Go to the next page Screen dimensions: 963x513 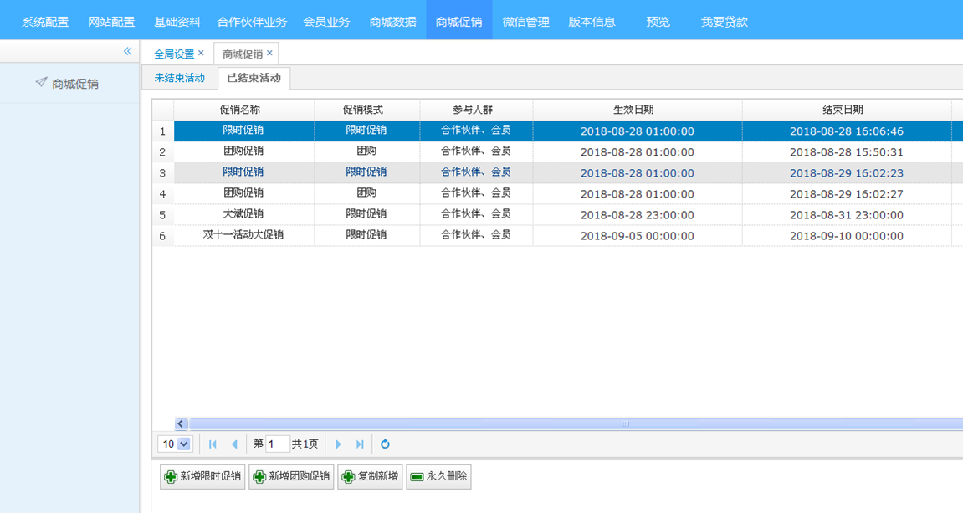(338, 444)
